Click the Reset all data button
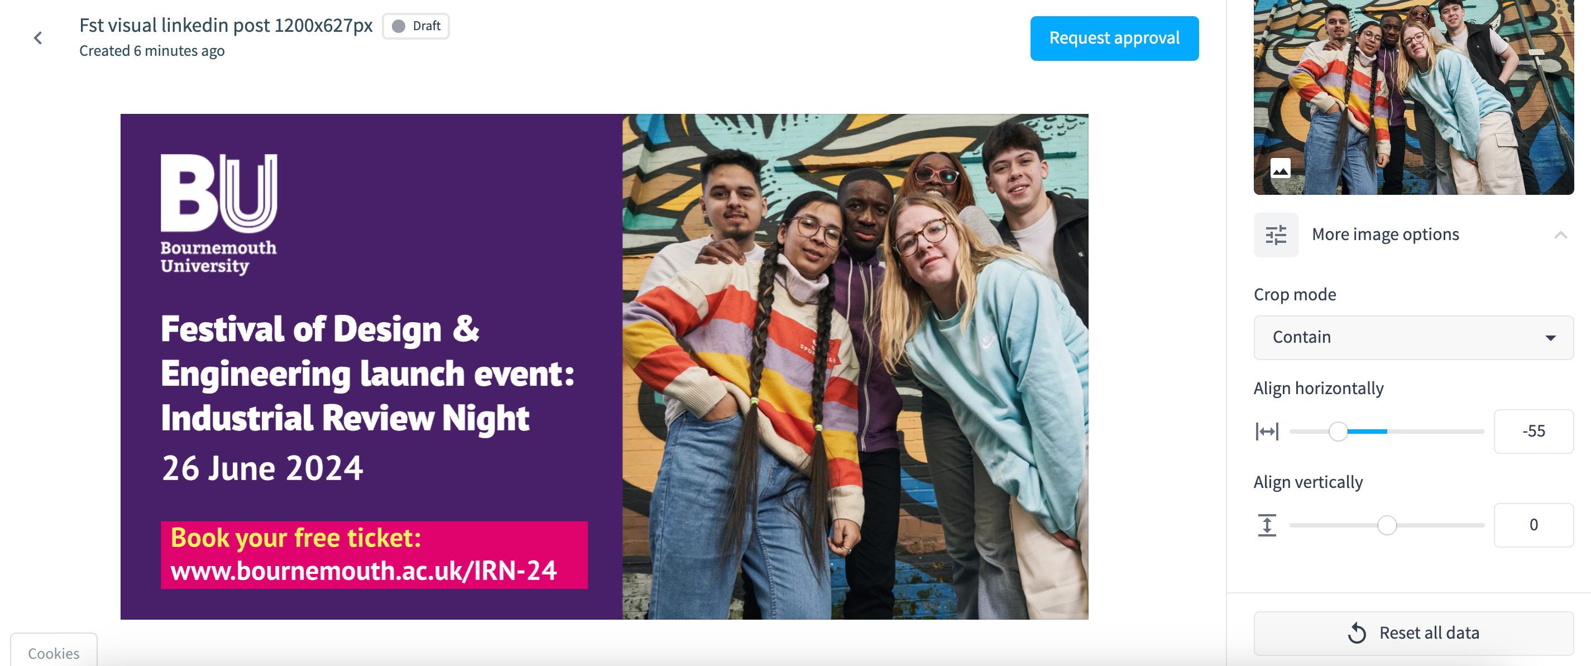This screenshot has width=1591, height=666. point(1413,633)
